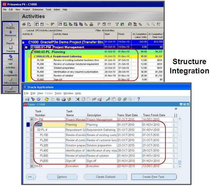Click the New Record icon in Oracle toolbar

point(27,99)
